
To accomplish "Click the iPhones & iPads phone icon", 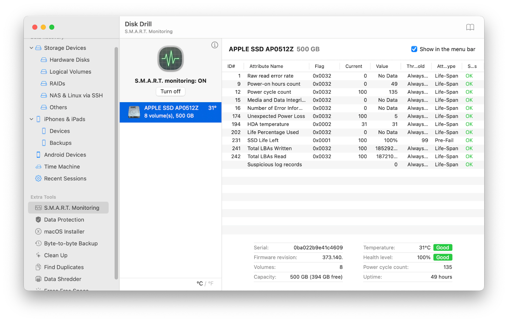I will [38, 119].
